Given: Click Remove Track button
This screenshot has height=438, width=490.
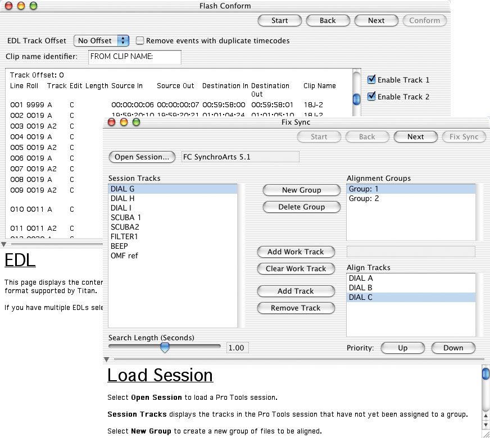Looking at the screenshot, I should (296, 308).
